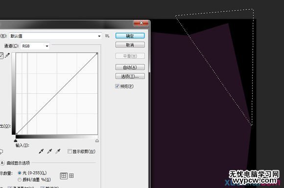Click the 通道(C): label

click(x=11, y=46)
